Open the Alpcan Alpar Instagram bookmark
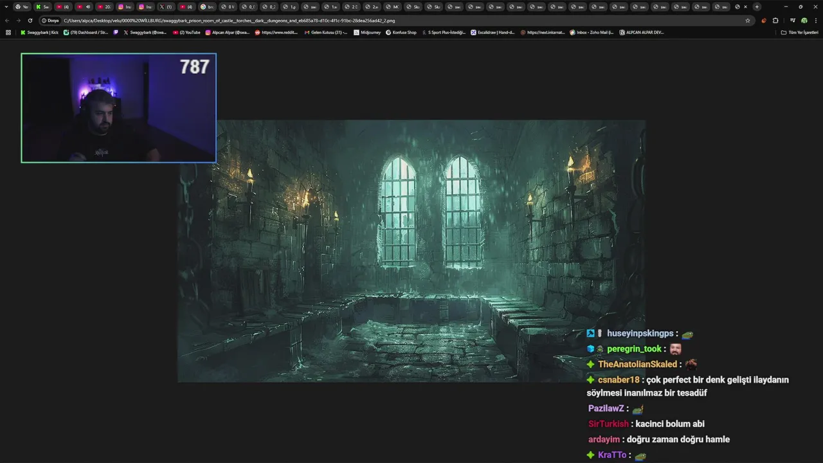The width and height of the screenshot is (823, 463). point(228,32)
